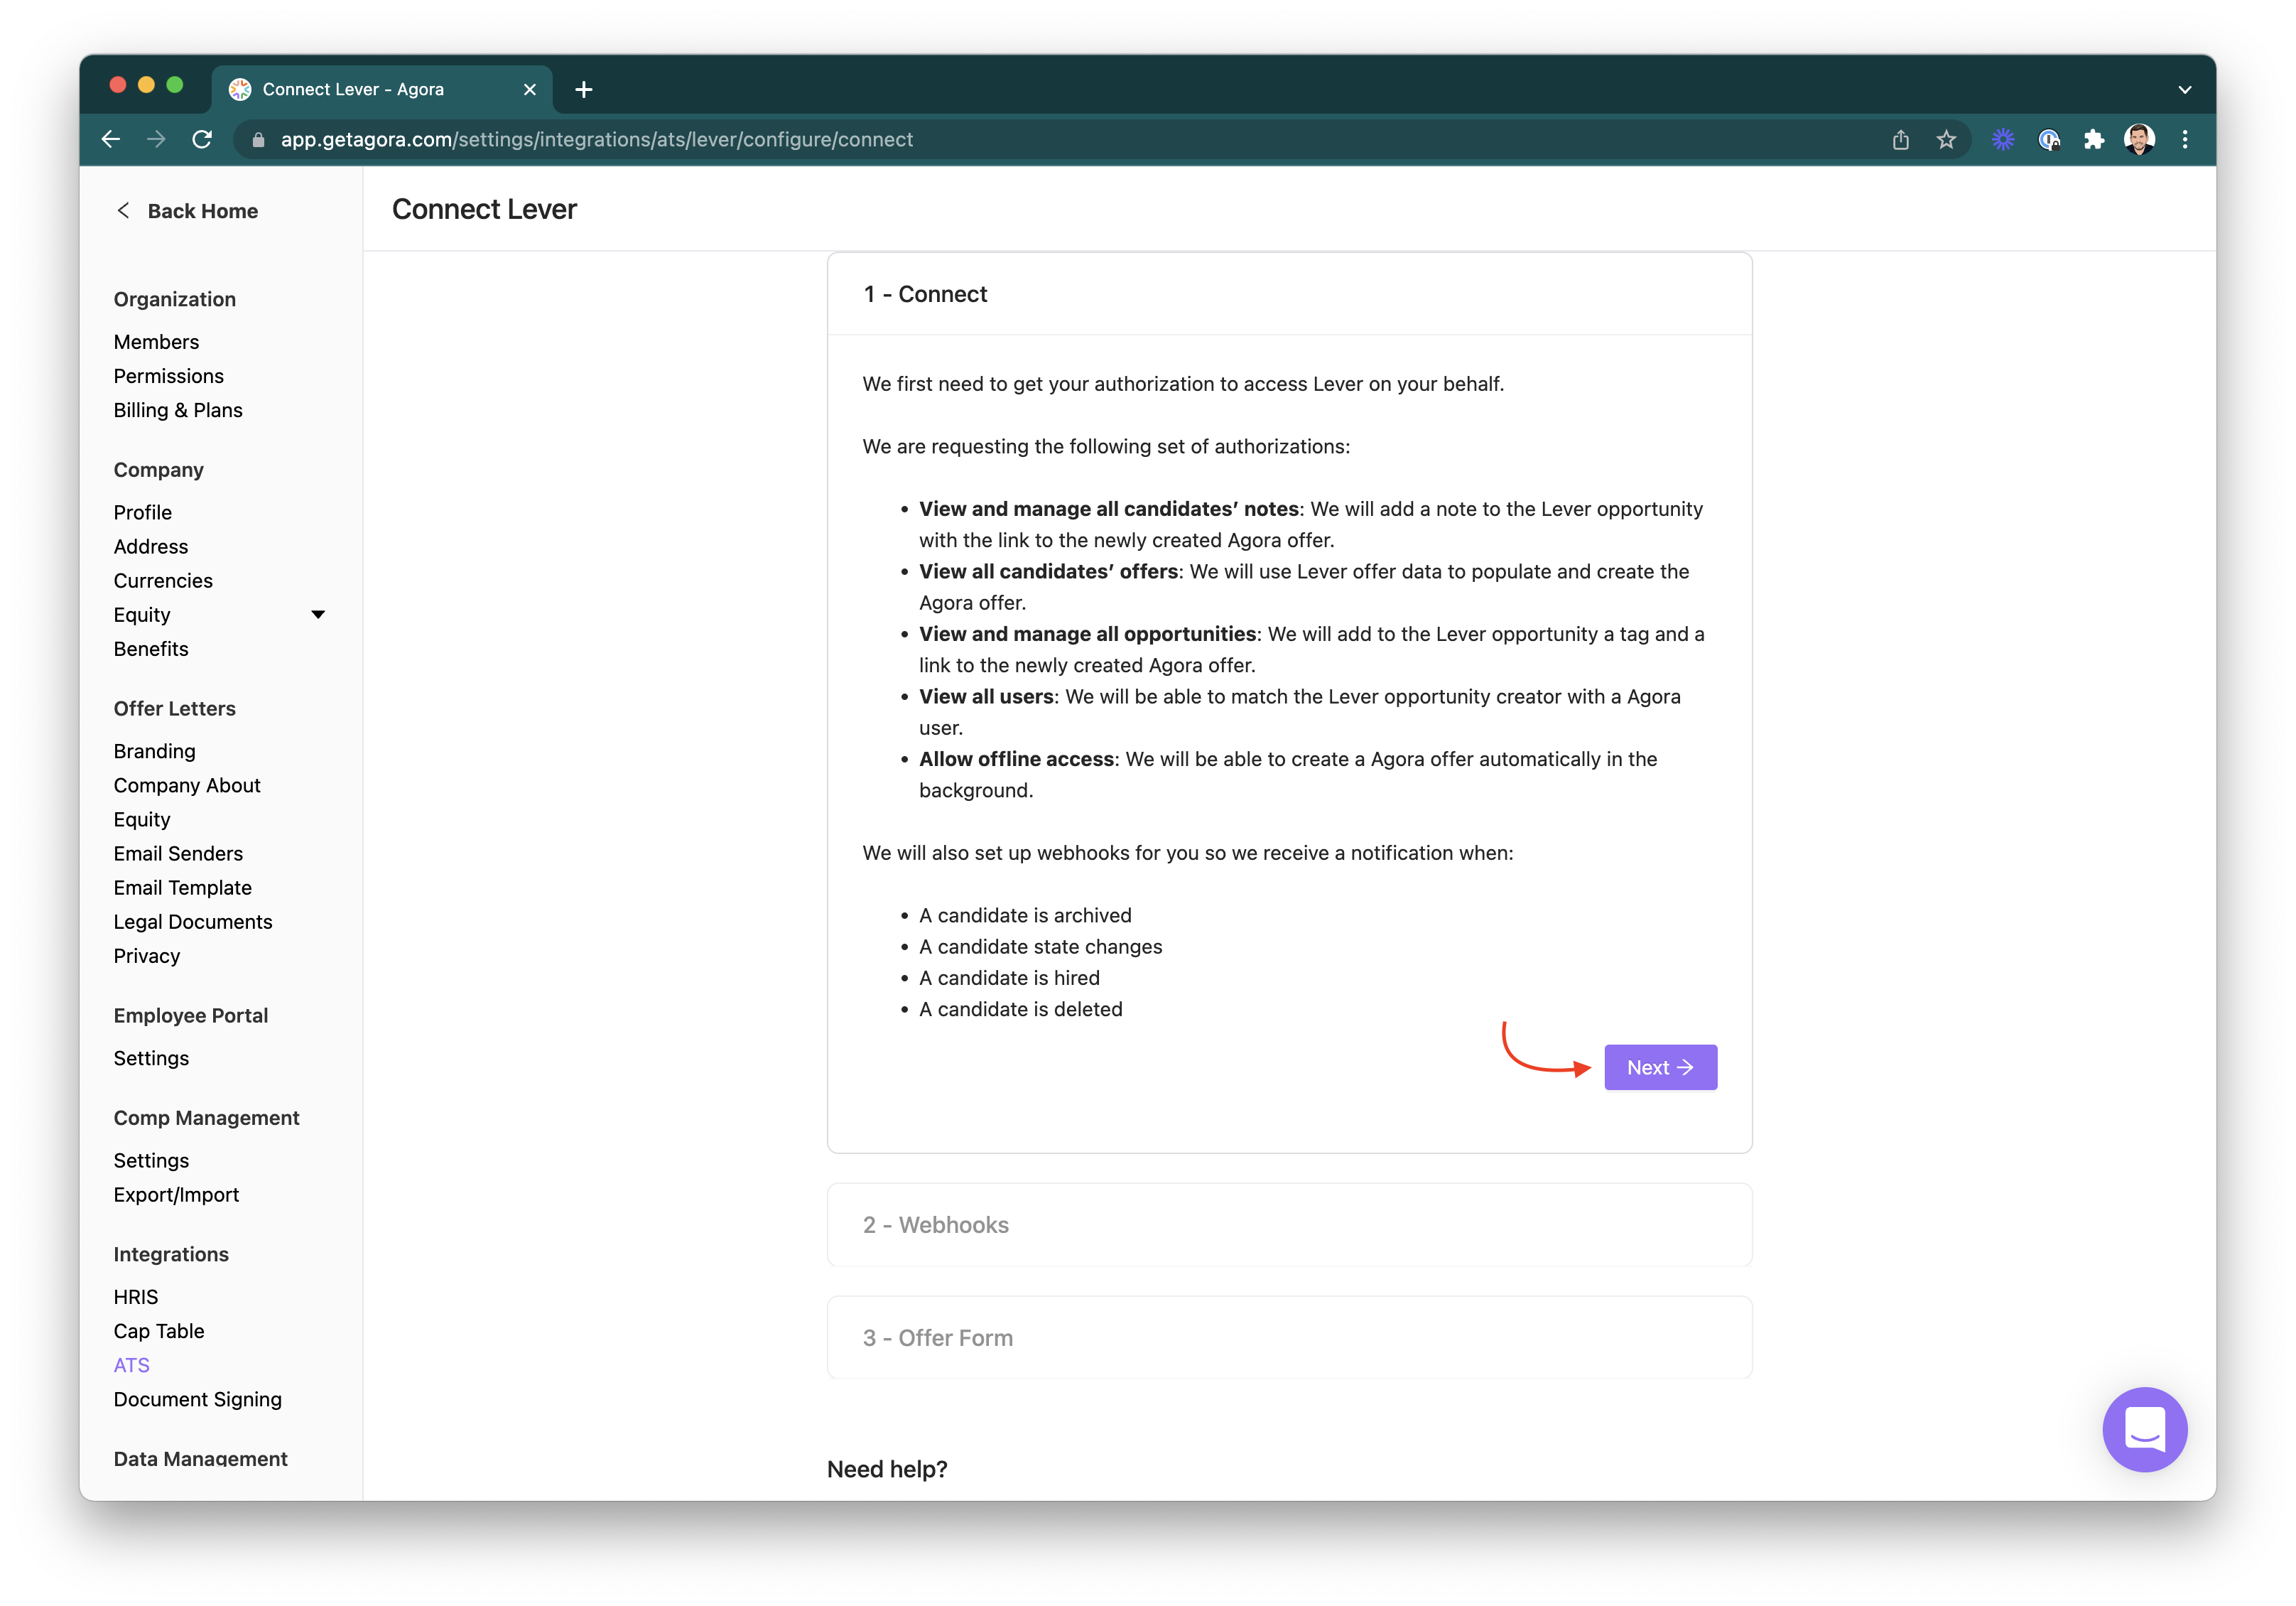Open the Benefits settings
This screenshot has height=1606, width=2296.
coord(151,648)
